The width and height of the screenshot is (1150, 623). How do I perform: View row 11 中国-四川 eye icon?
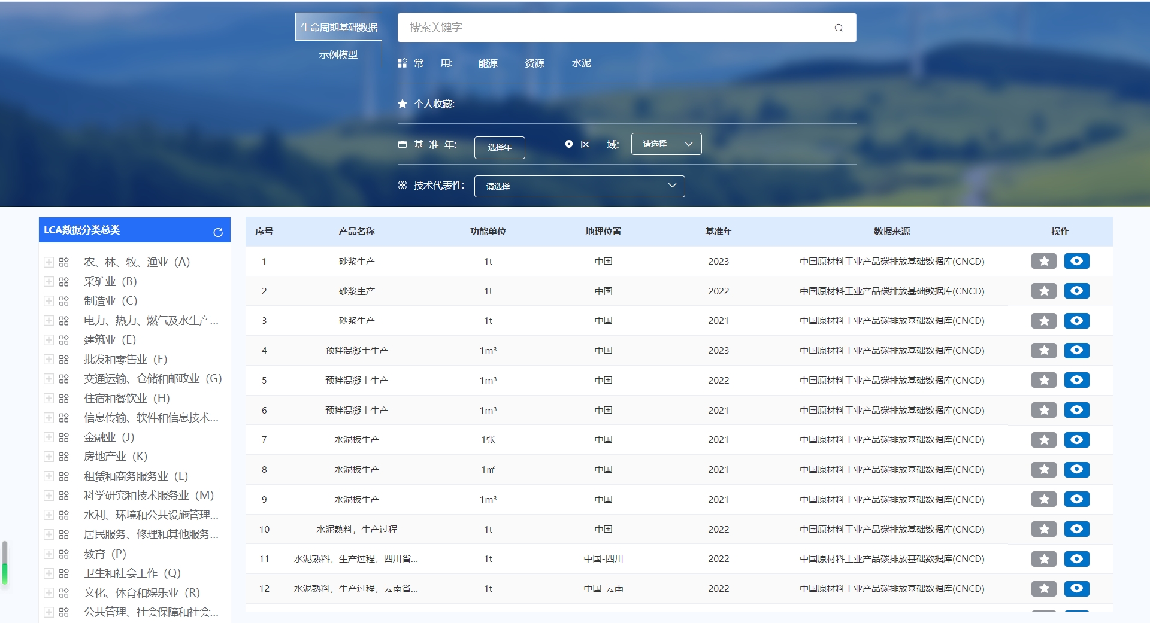point(1076,559)
